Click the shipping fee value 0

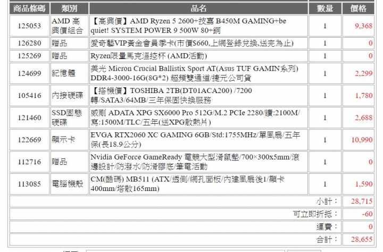(x=371, y=226)
